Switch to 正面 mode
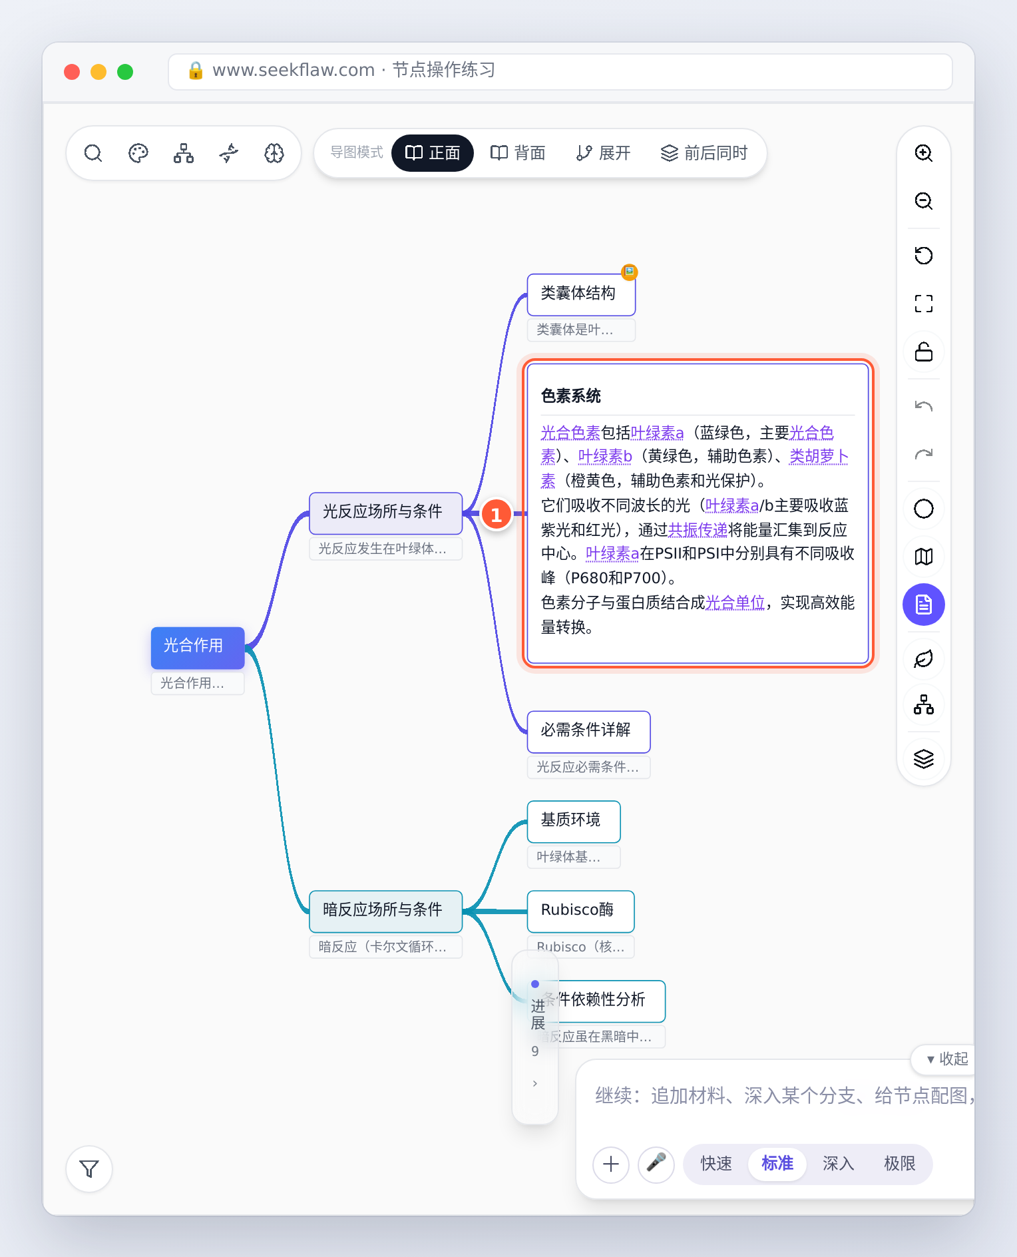Viewport: 1017px width, 1257px height. (433, 153)
